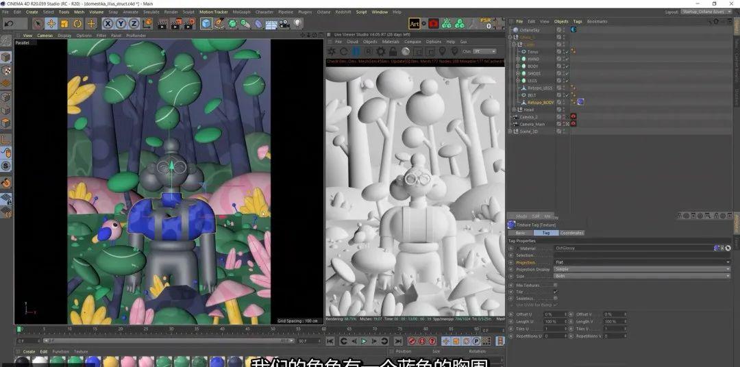Viewport: 740px width, 367px height.
Task: Activate the Scale tool
Action: tap(64, 23)
